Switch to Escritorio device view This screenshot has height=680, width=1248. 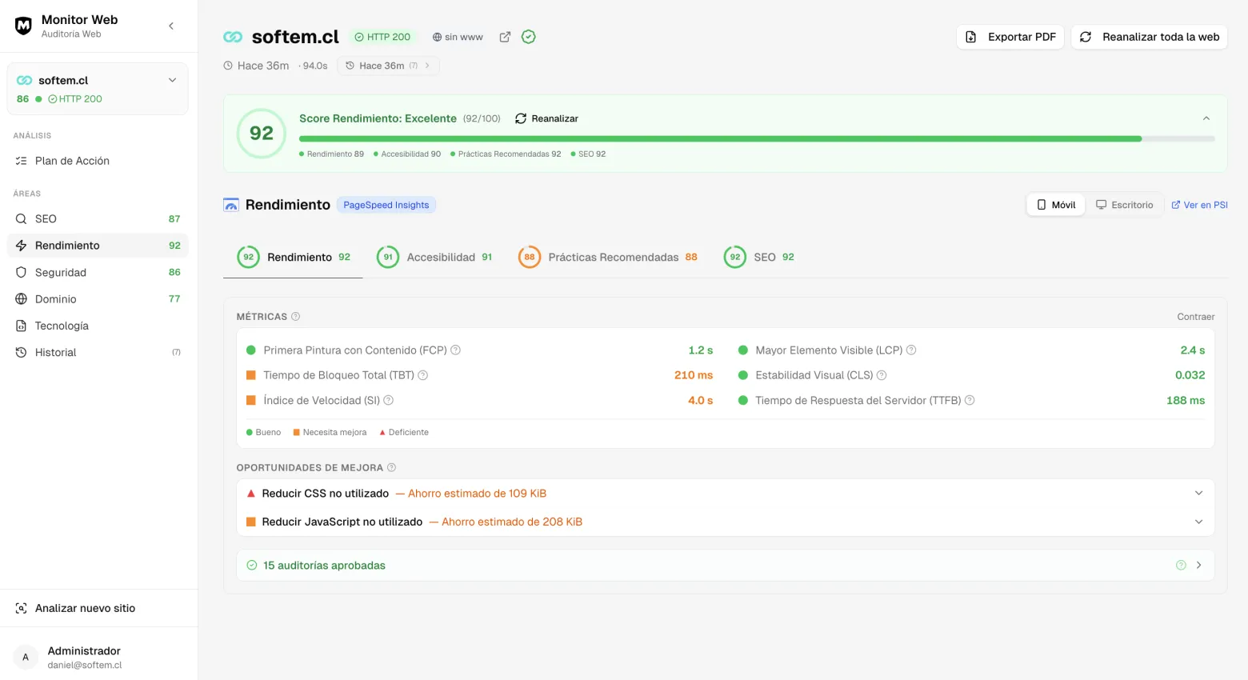(1124, 205)
